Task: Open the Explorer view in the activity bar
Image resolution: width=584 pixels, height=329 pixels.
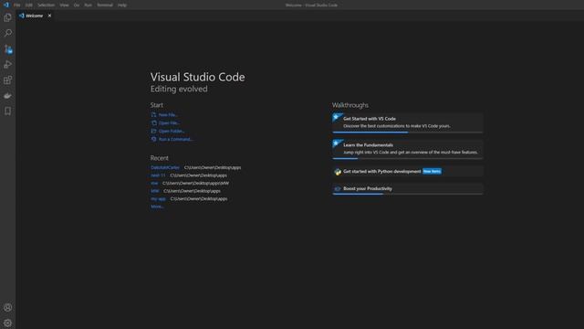Action: (x=7, y=17)
